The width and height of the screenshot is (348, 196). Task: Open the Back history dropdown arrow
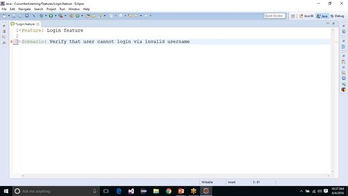pos(141,16)
